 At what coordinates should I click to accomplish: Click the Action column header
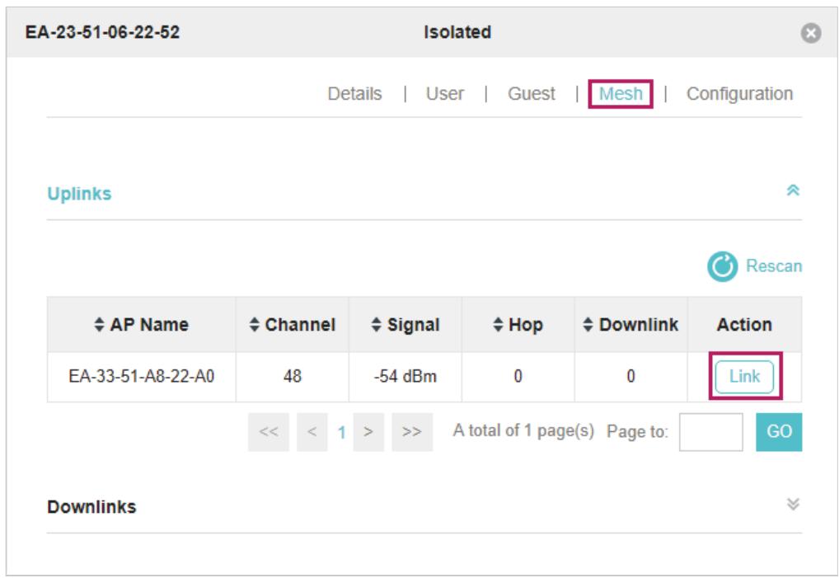pyautogui.click(x=744, y=324)
